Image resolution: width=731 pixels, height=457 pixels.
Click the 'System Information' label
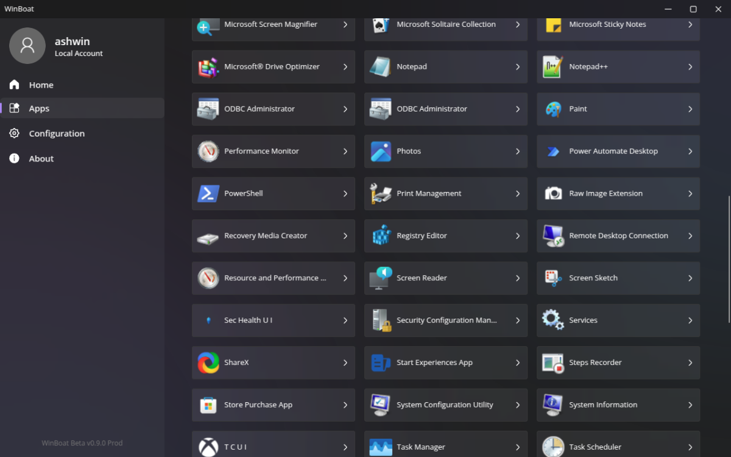[603, 405]
